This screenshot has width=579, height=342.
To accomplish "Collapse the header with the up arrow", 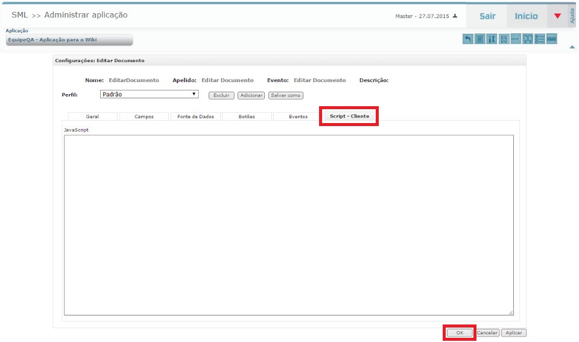I will click(572, 47).
